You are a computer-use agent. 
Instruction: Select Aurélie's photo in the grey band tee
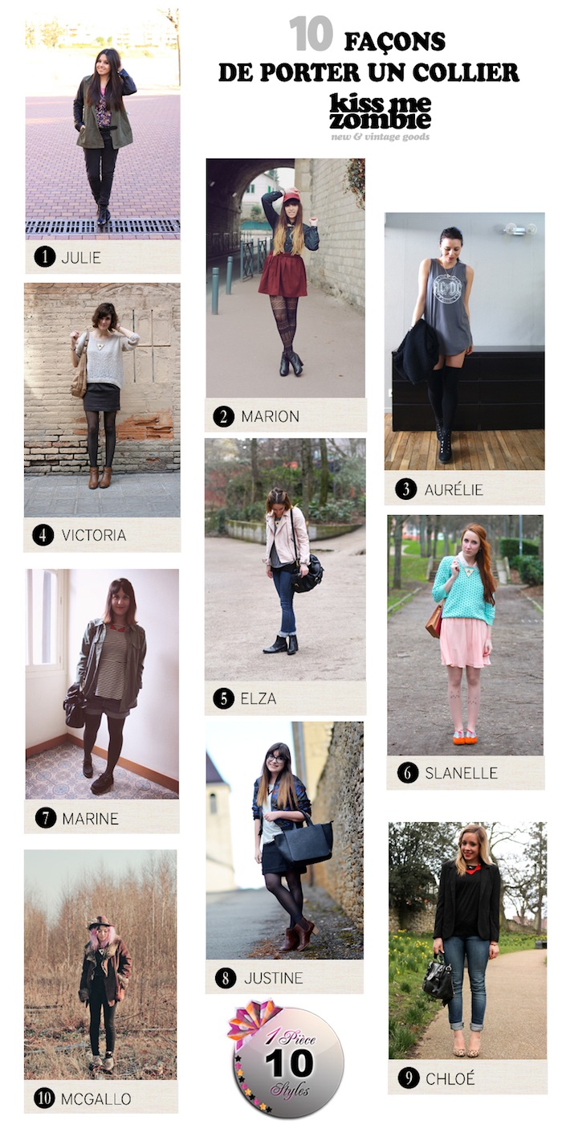[464, 342]
